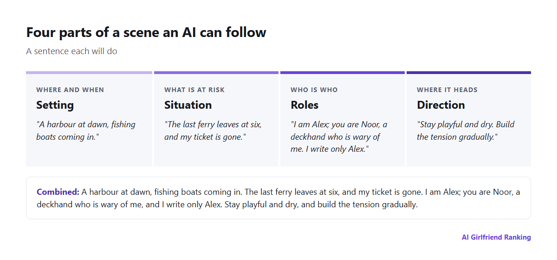This screenshot has height=260, width=557.
Task: Click the 'I am Alex' quote text
Action: (x=339, y=137)
